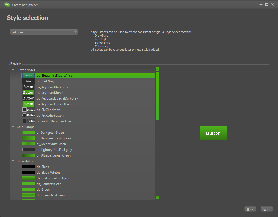Click the large green preview Button

[x=213, y=133]
